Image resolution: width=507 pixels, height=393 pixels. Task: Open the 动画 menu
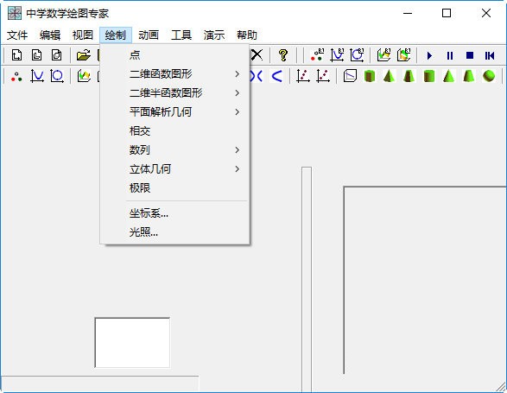pos(149,35)
